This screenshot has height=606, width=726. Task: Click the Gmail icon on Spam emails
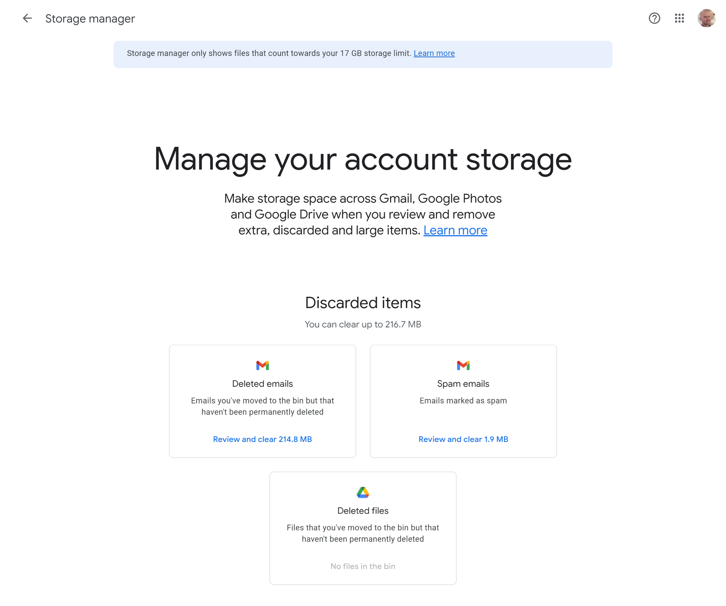pos(463,364)
